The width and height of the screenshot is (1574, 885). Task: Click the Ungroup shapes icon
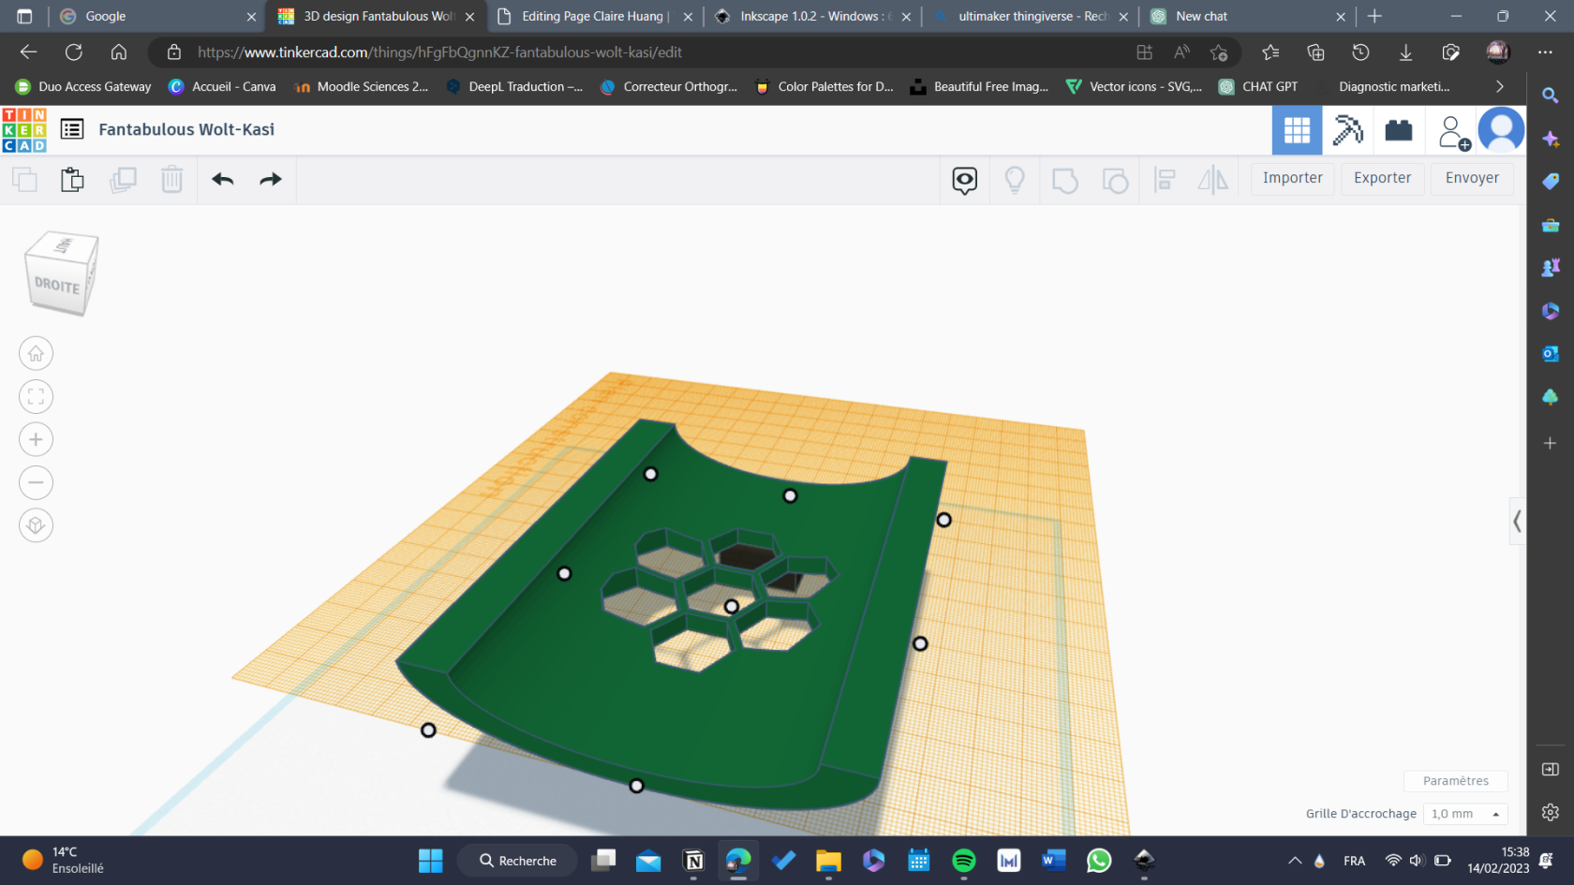click(x=1115, y=180)
